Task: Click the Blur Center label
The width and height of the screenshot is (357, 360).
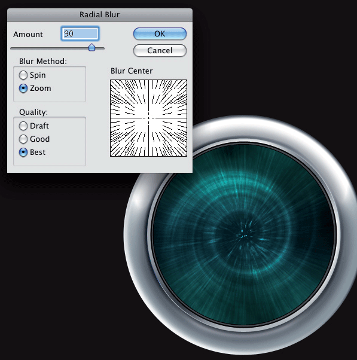Action: tap(132, 71)
